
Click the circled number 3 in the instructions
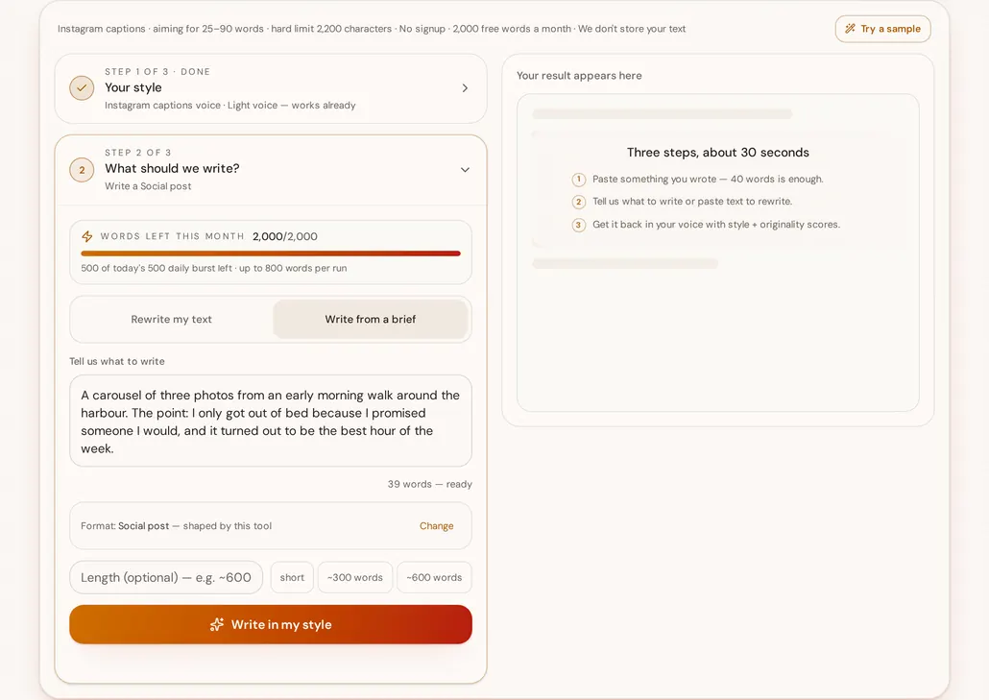click(578, 225)
